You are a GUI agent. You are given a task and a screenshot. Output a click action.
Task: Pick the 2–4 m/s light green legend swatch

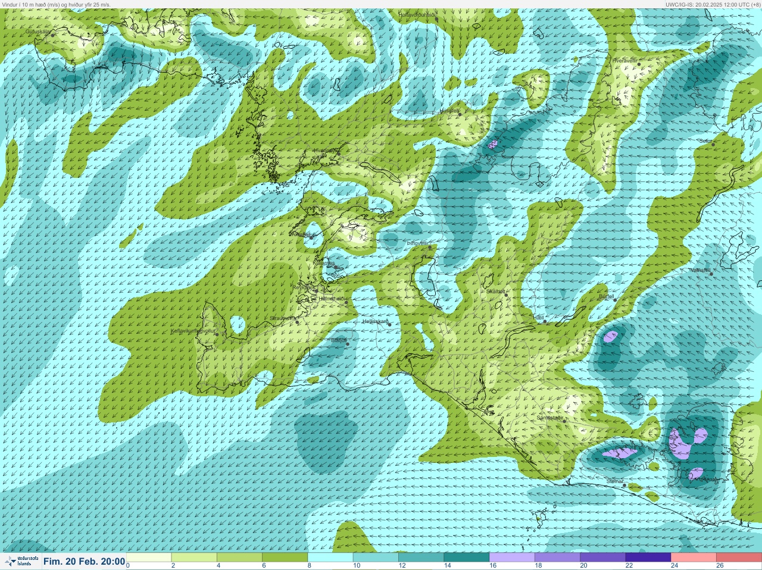pos(194,557)
